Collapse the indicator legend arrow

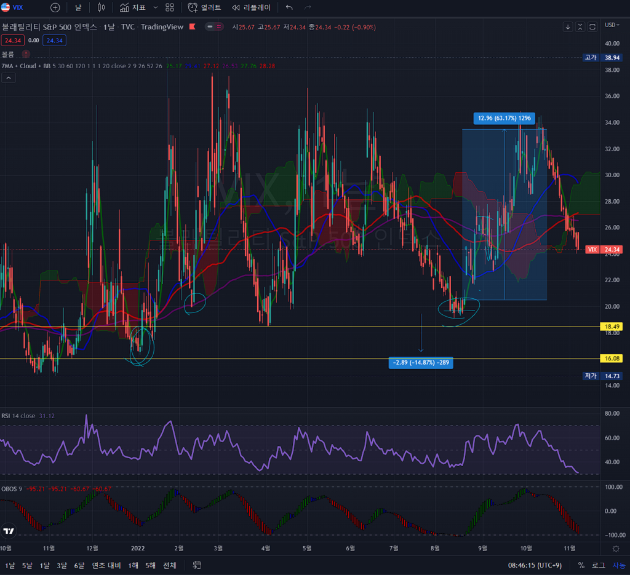(9, 78)
